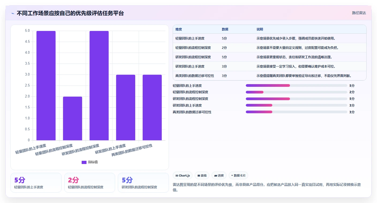Click the x-axis label 研发团队的上手速度
Viewport: 377px width, 203px height.
(110, 149)
